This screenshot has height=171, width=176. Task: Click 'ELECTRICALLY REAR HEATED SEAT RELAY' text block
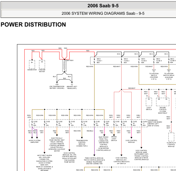click(x=57, y=145)
